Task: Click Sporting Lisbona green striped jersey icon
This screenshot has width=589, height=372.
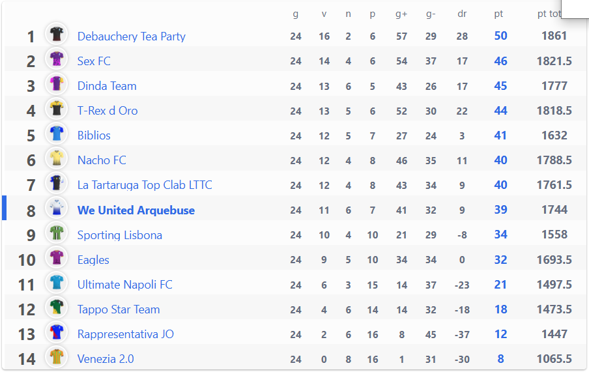Action: click(x=56, y=233)
